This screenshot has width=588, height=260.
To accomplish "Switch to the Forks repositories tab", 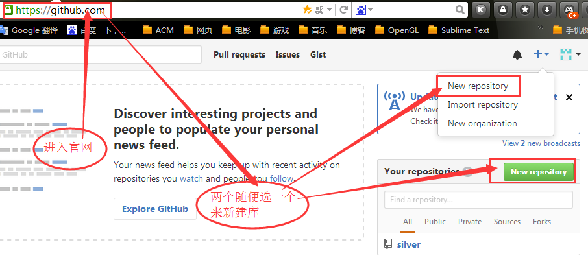I will pyautogui.click(x=542, y=222).
